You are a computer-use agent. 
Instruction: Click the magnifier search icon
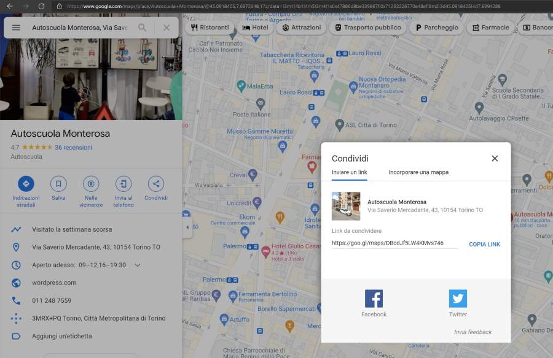pos(143,28)
